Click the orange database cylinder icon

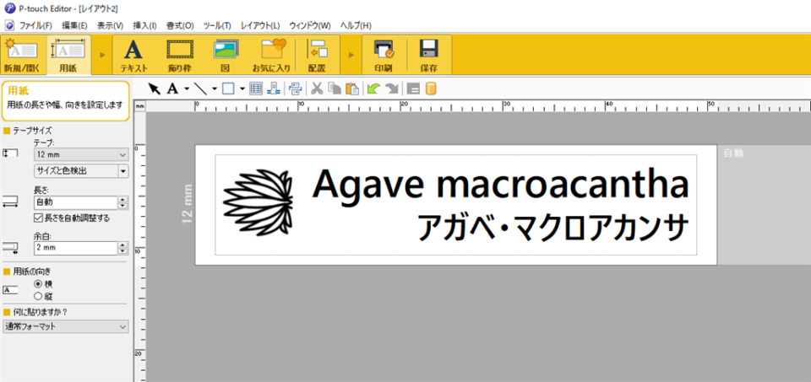[x=431, y=89]
